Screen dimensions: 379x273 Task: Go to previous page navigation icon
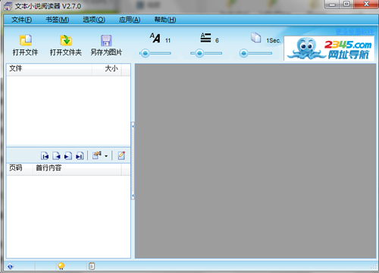click(56, 155)
